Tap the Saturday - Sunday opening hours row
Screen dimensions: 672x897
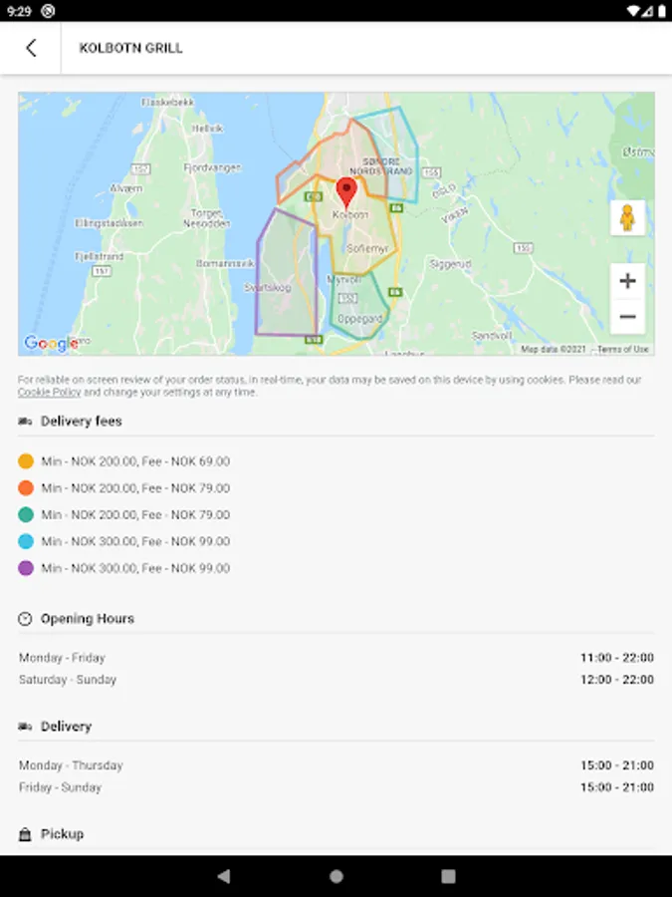pyautogui.click(x=336, y=680)
